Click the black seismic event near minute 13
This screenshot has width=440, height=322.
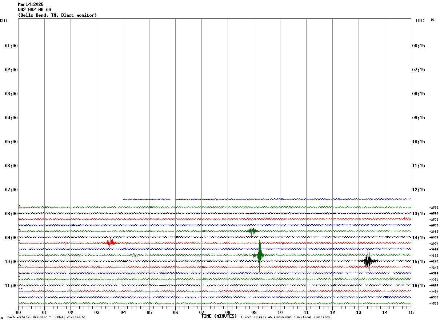tap(368, 261)
